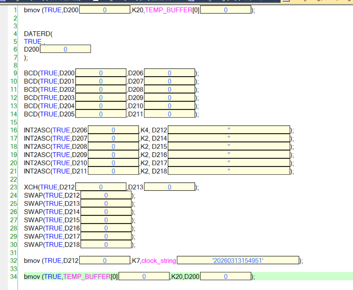This screenshot has width=353, height=290.
Task: Click line number 32 in the gutter
Action: 14,261
